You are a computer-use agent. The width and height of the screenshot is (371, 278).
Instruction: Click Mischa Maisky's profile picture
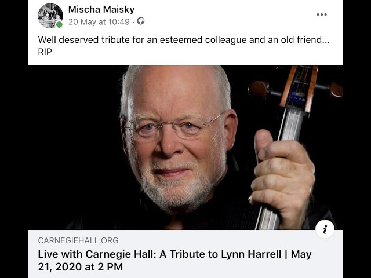pos(50,15)
